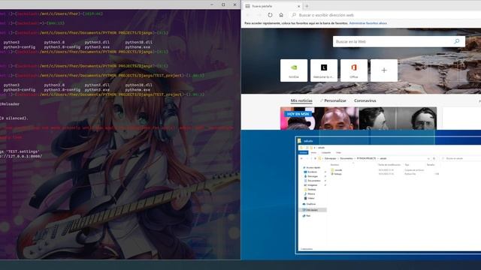The image size is (481, 270).
Task: Sort files by the Tipo column
Action: 407,165
